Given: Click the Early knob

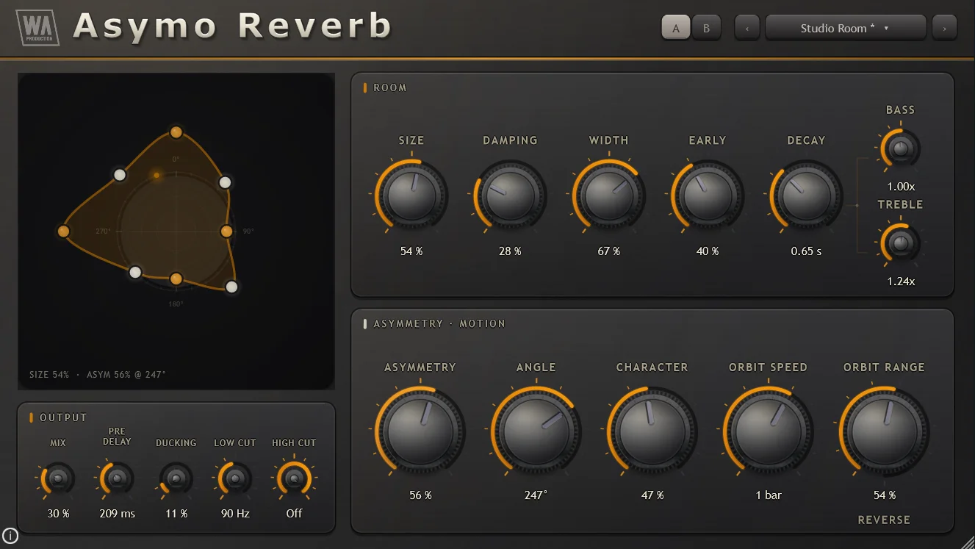Looking at the screenshot, I should [x=707, y=195].
